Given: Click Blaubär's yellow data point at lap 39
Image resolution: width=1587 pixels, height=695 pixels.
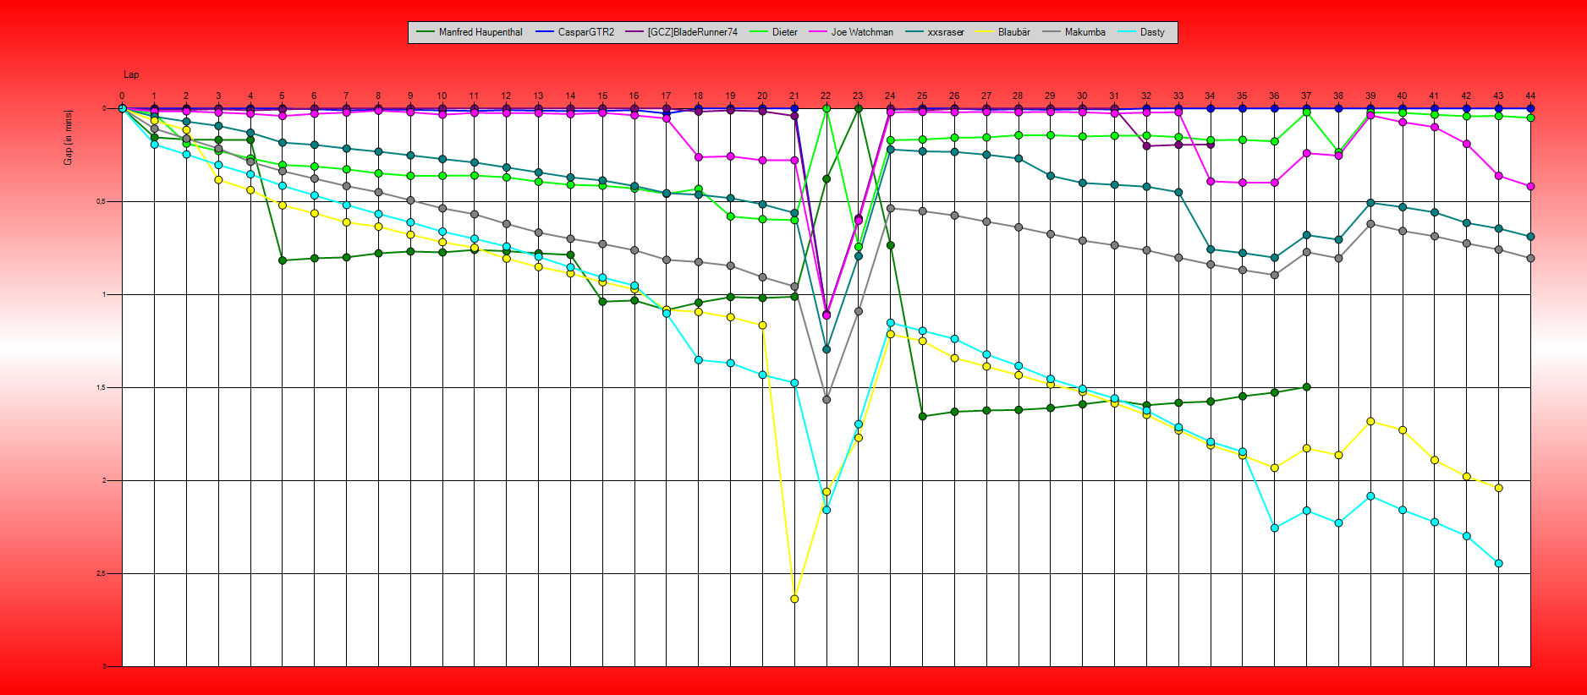Looking at the screenshot, I should [x=1370, y=421].
